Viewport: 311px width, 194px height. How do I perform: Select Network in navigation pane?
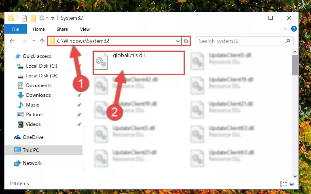(32, 163)
